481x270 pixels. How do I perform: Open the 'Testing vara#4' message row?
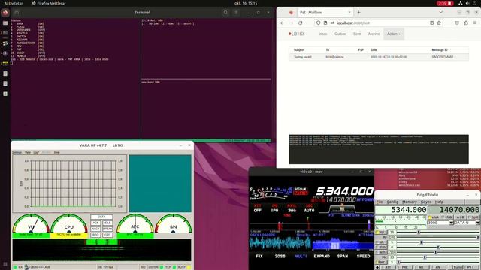[x=379, y=57]
